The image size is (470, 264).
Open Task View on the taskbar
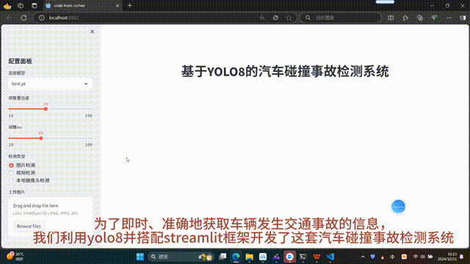(x=223, y=257)
